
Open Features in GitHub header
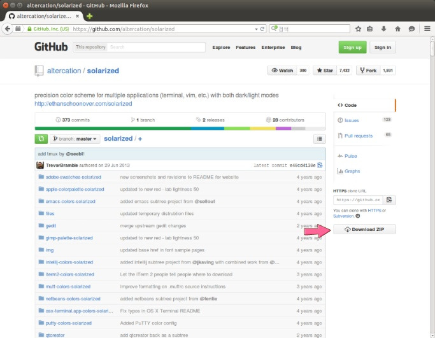[245, 47]
